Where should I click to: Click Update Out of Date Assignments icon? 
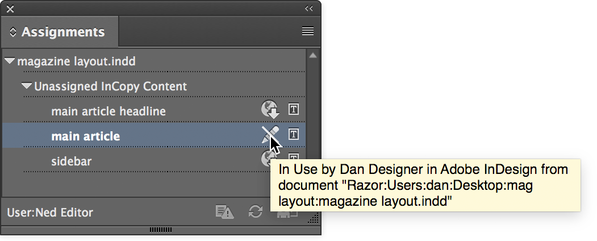pos(224,211)
